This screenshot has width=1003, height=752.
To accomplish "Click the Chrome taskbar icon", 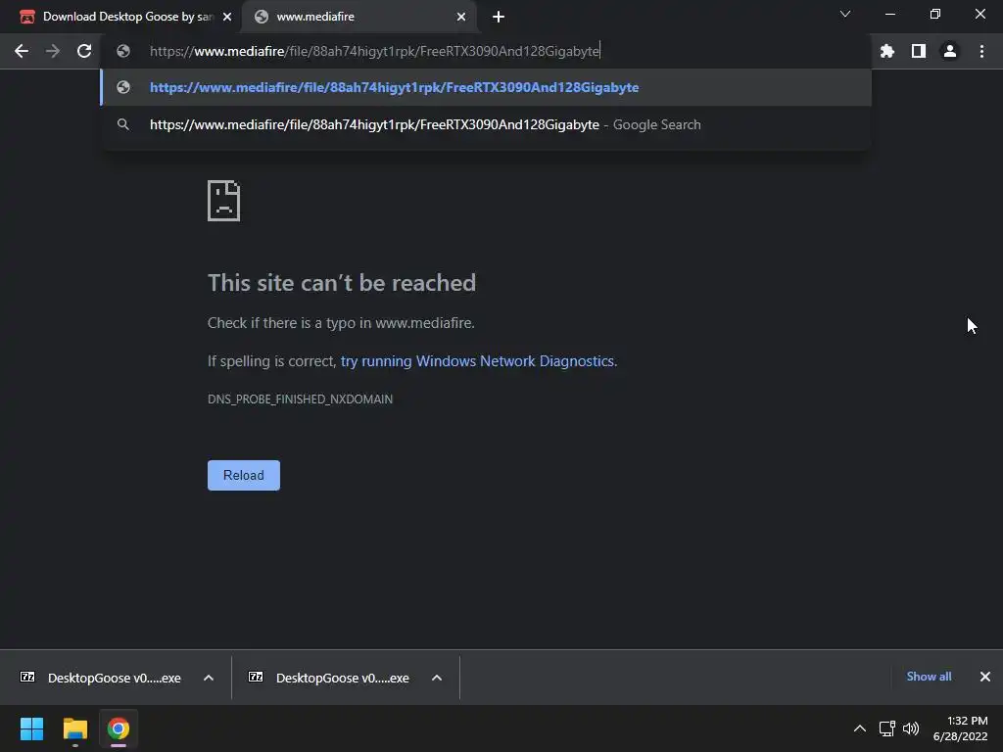I will (x=119, y=728).
